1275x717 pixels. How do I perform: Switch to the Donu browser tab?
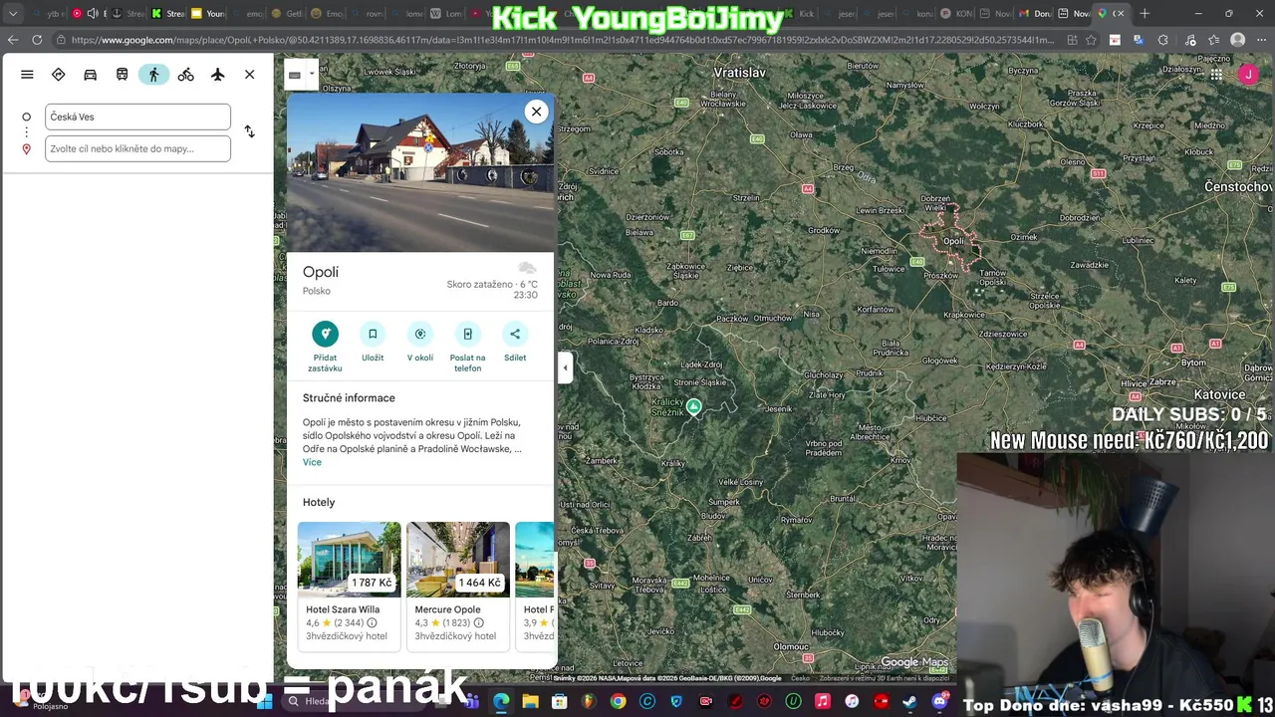click(x=1035, y=13)
